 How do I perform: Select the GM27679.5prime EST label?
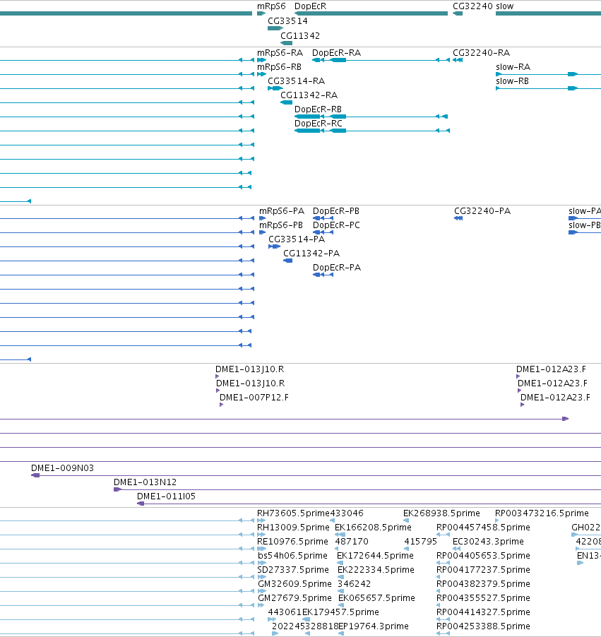[x=294, y=598]
